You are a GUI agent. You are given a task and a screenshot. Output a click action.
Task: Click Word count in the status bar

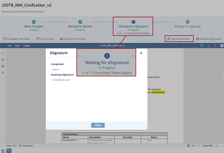(x=27, y=146)
